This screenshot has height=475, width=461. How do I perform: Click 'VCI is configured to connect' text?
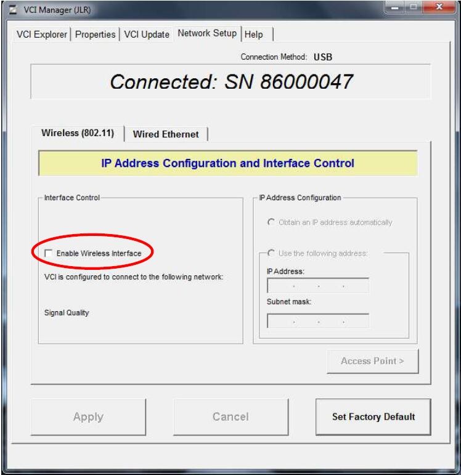click(x=134, y=277)
